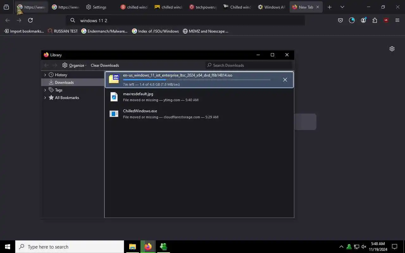
Task: Open MEMZ and Noescape bookmark
Action: (206, 31)
